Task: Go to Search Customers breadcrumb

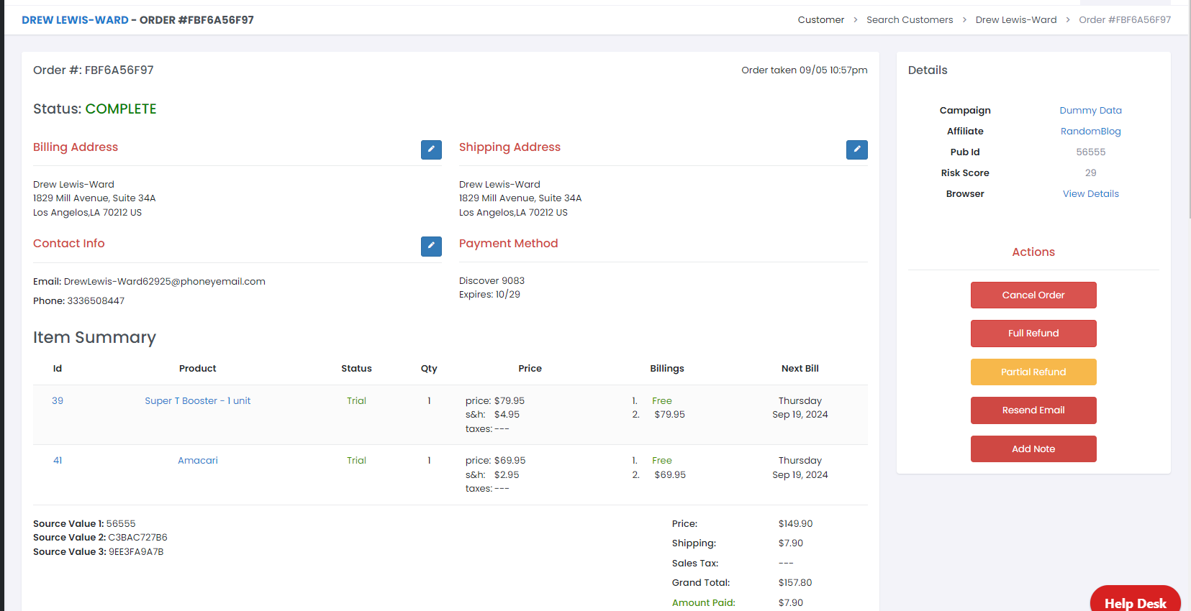Action: tap(909, 20)
